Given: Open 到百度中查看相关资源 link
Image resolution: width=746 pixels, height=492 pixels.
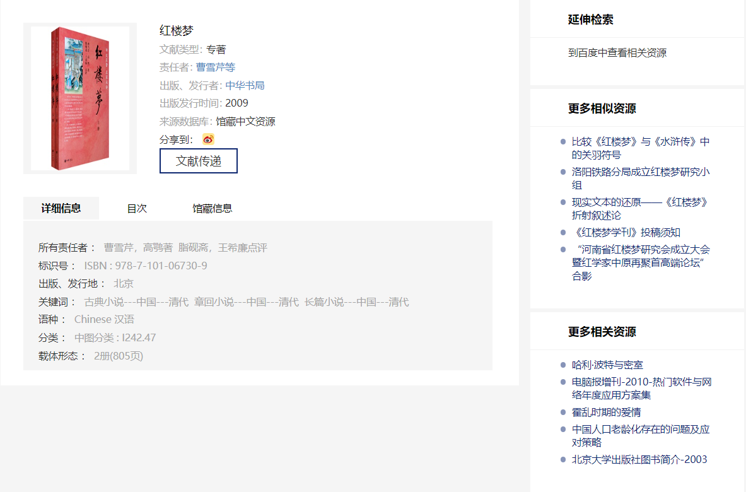Looking at the screenshot, I should point(617,53).
